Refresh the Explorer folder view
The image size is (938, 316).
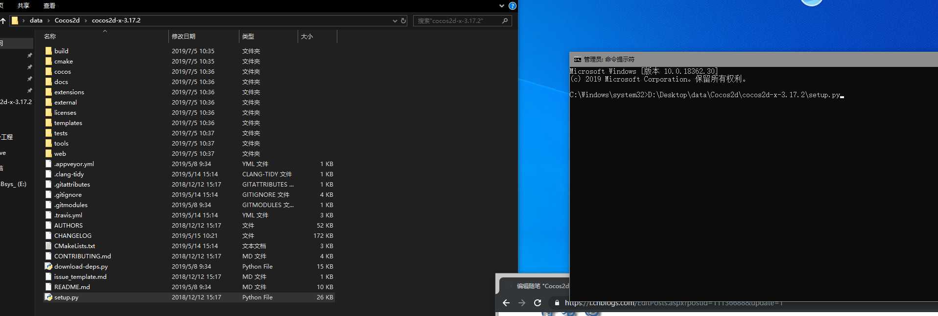point(403,21)
